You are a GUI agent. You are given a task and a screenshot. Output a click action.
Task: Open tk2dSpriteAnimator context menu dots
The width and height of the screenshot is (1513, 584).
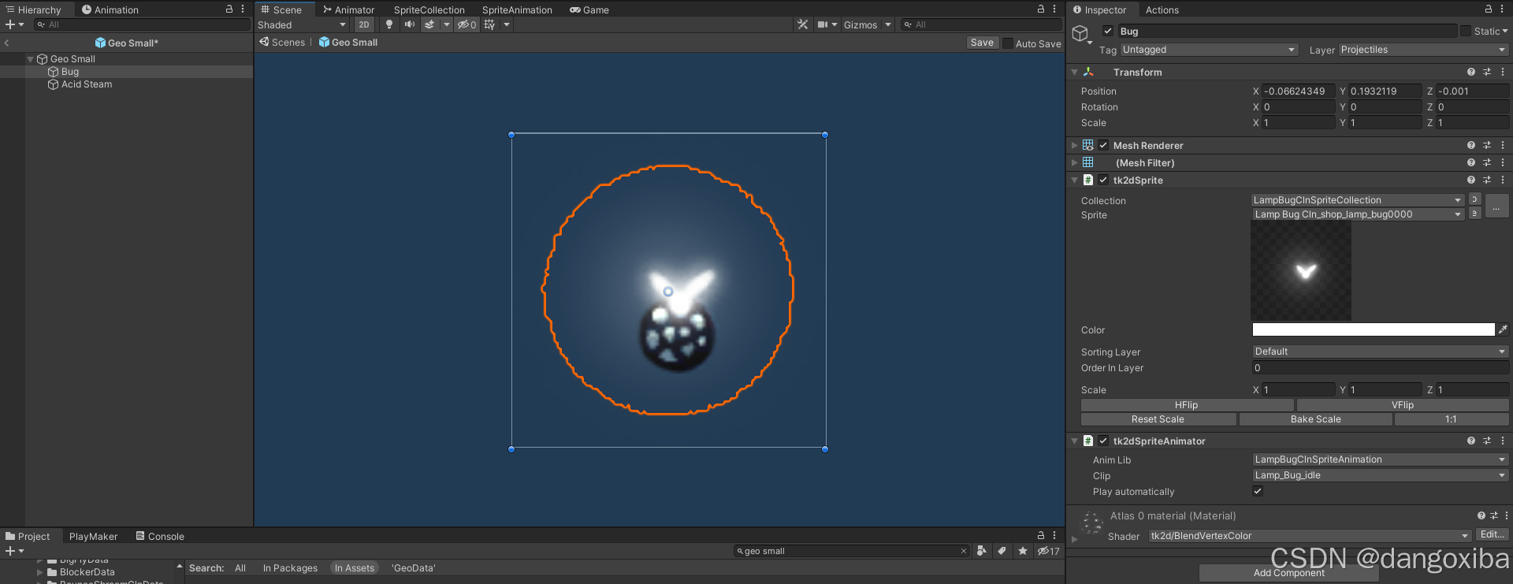1503,441
